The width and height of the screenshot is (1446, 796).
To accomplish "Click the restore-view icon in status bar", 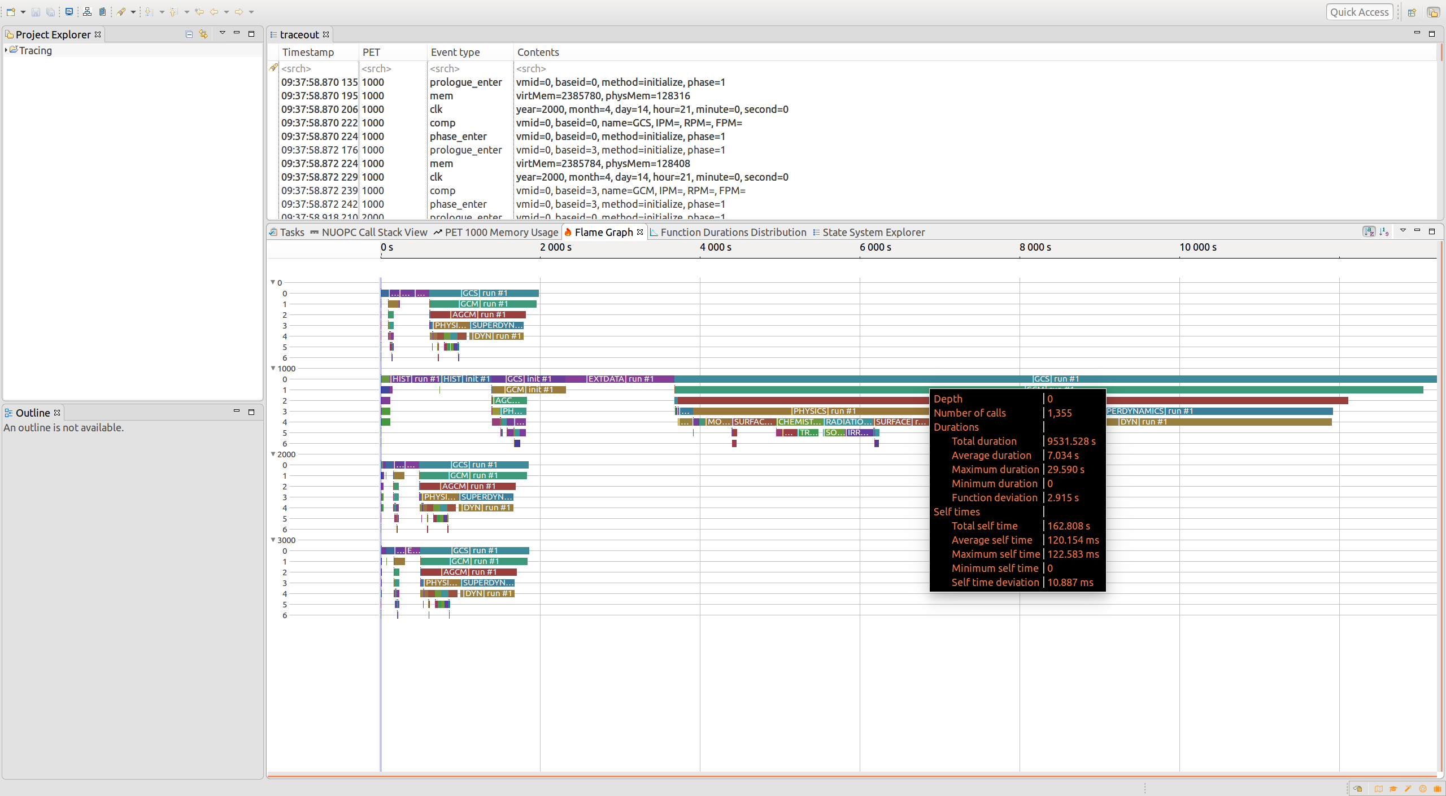I will point(1358,789).
